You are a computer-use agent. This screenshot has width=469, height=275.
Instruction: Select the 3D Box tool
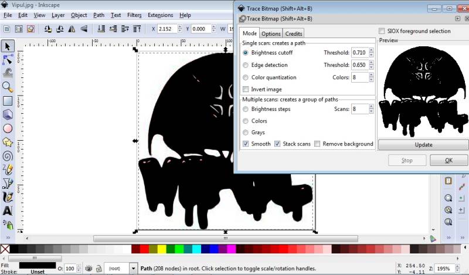click(x=8, y=114)
